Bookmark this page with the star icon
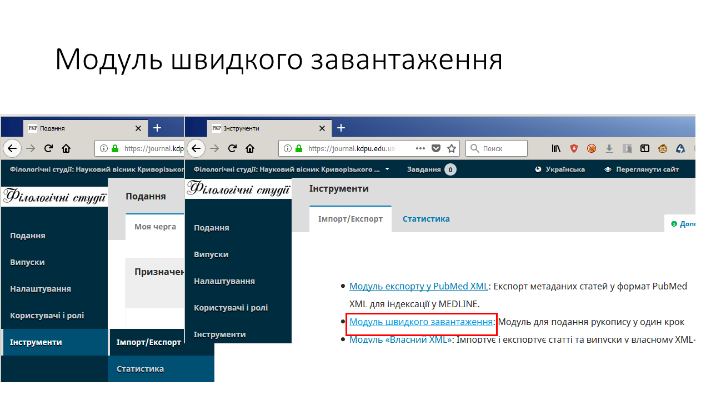Viewport: 711px width, 400px height. point(452,148)
